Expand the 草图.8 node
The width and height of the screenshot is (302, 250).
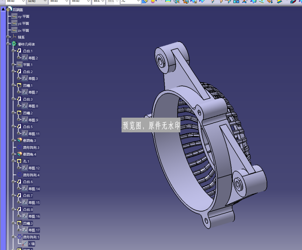pos(18,106)
